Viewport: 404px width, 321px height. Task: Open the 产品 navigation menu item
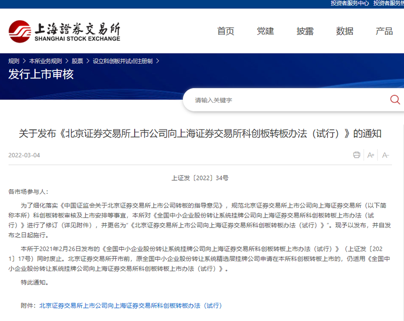[x=384, y=31]
